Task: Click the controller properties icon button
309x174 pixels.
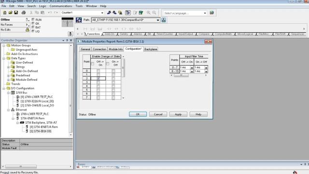Action: pos(70,34)
